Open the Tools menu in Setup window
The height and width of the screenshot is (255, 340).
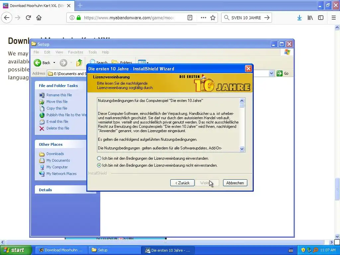(92, 52)
